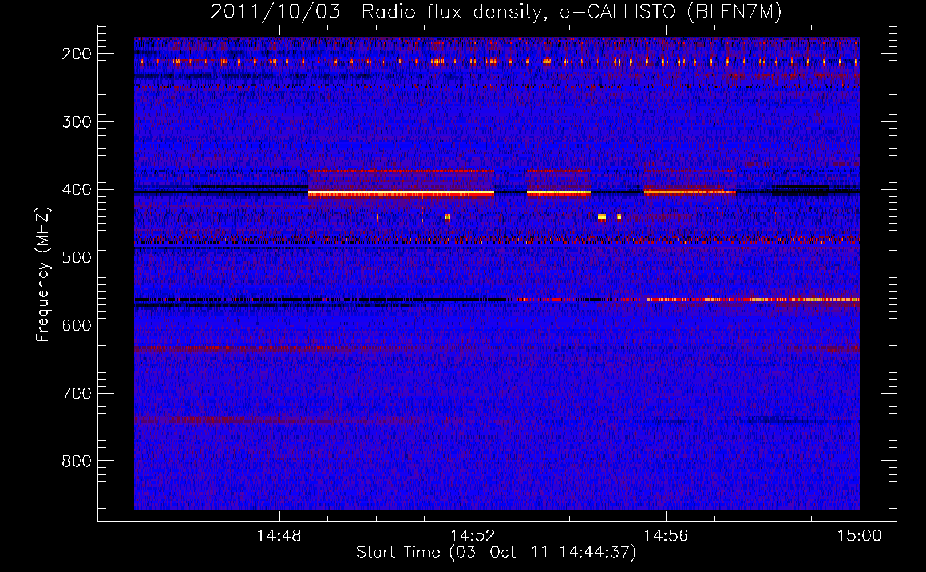This screenshot has height=572, width=926.
Task: Click the faint third burst near 14:56
Action: 690,193
